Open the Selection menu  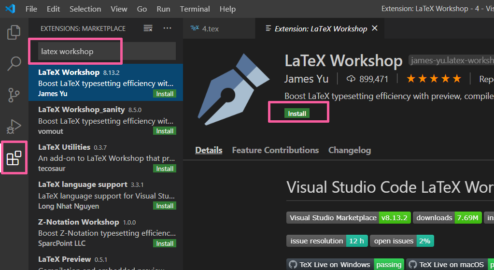85,9
